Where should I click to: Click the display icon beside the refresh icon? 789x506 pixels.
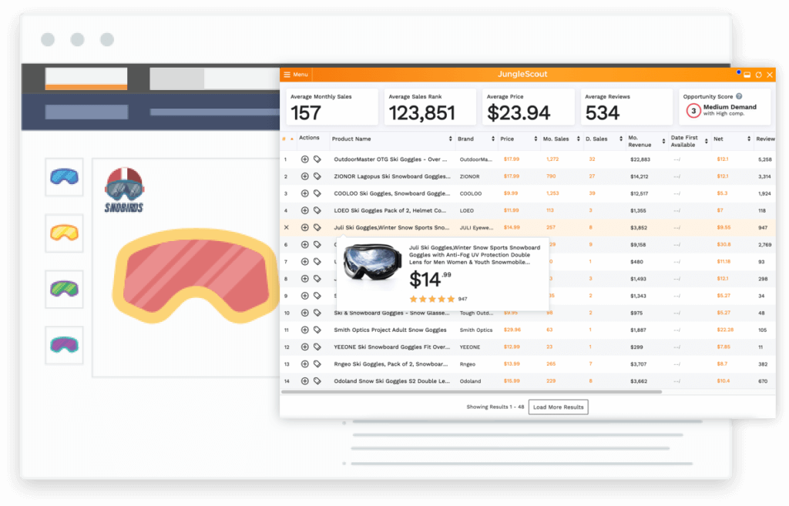(x=747, y=75)
